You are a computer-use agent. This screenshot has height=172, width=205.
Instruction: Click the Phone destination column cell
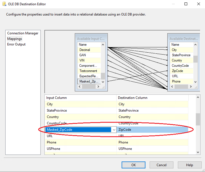[152, 142]
